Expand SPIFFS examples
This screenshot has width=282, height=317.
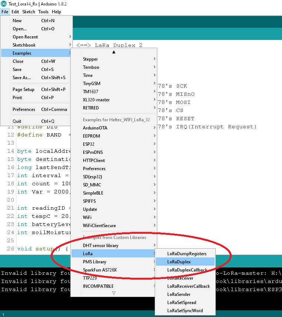tap(114, 201)
